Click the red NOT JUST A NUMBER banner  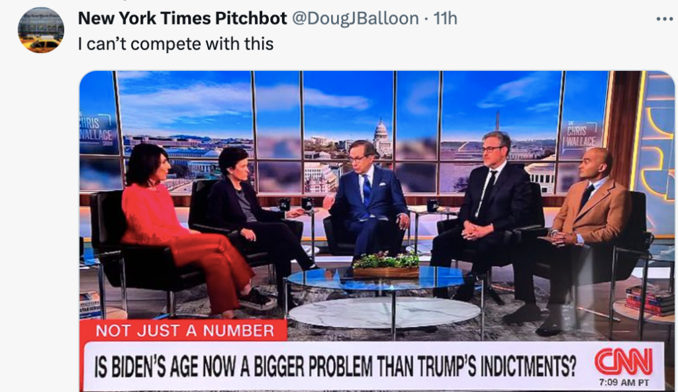pyautogui.click(x=184, y=330)
